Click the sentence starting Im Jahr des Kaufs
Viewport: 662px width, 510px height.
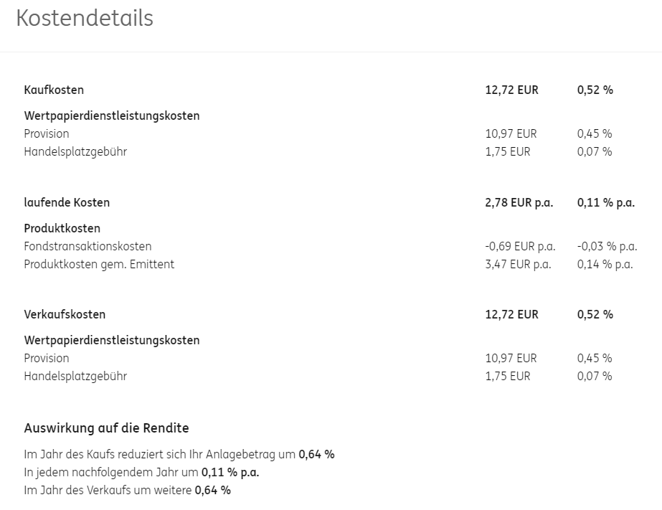click(179, 455)
